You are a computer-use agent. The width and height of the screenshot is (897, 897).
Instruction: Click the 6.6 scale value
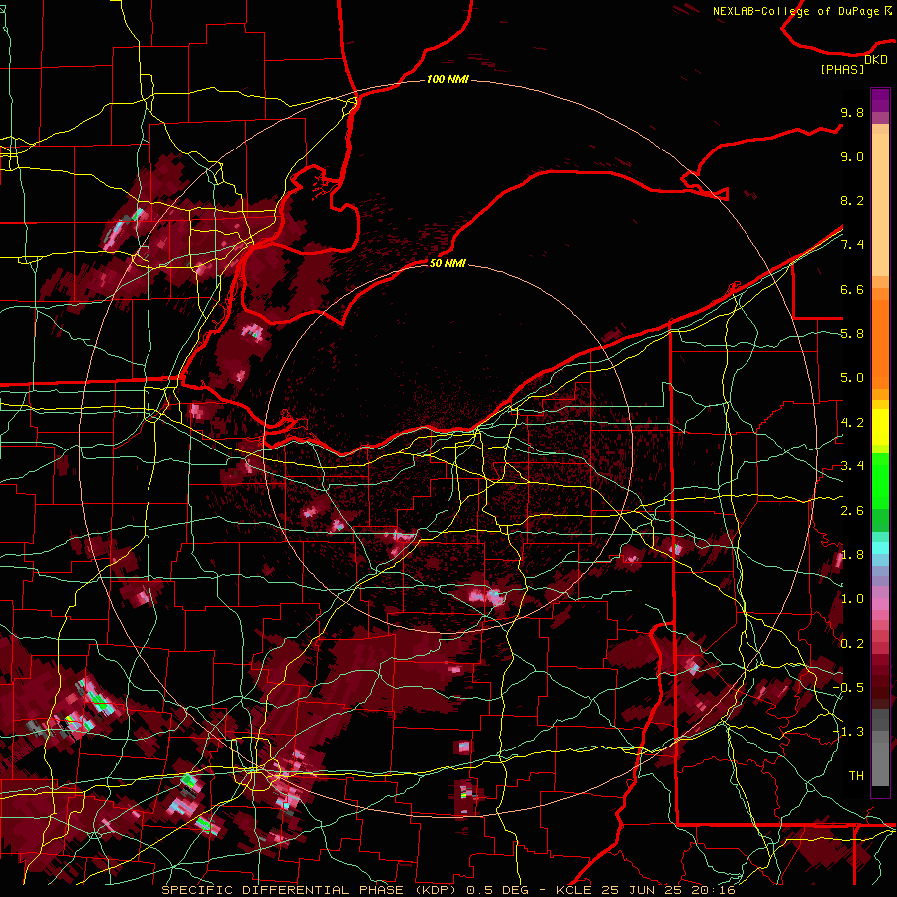(852, 289)
